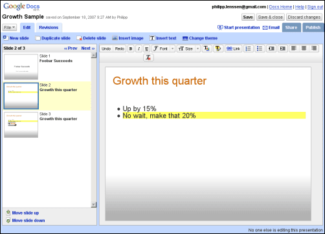Select the Slide 3 thumbnail
The image size is (325, 234).
point(21,125)
